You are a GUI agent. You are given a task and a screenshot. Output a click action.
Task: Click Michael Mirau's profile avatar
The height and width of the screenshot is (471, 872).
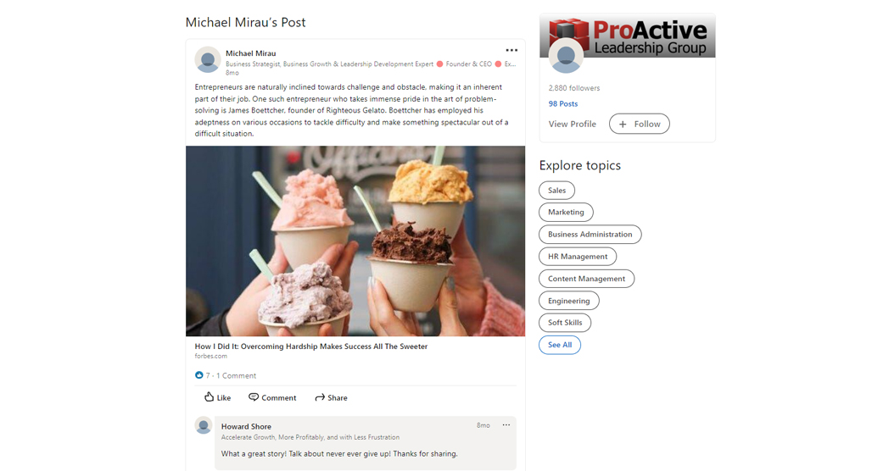pos(208,59)
